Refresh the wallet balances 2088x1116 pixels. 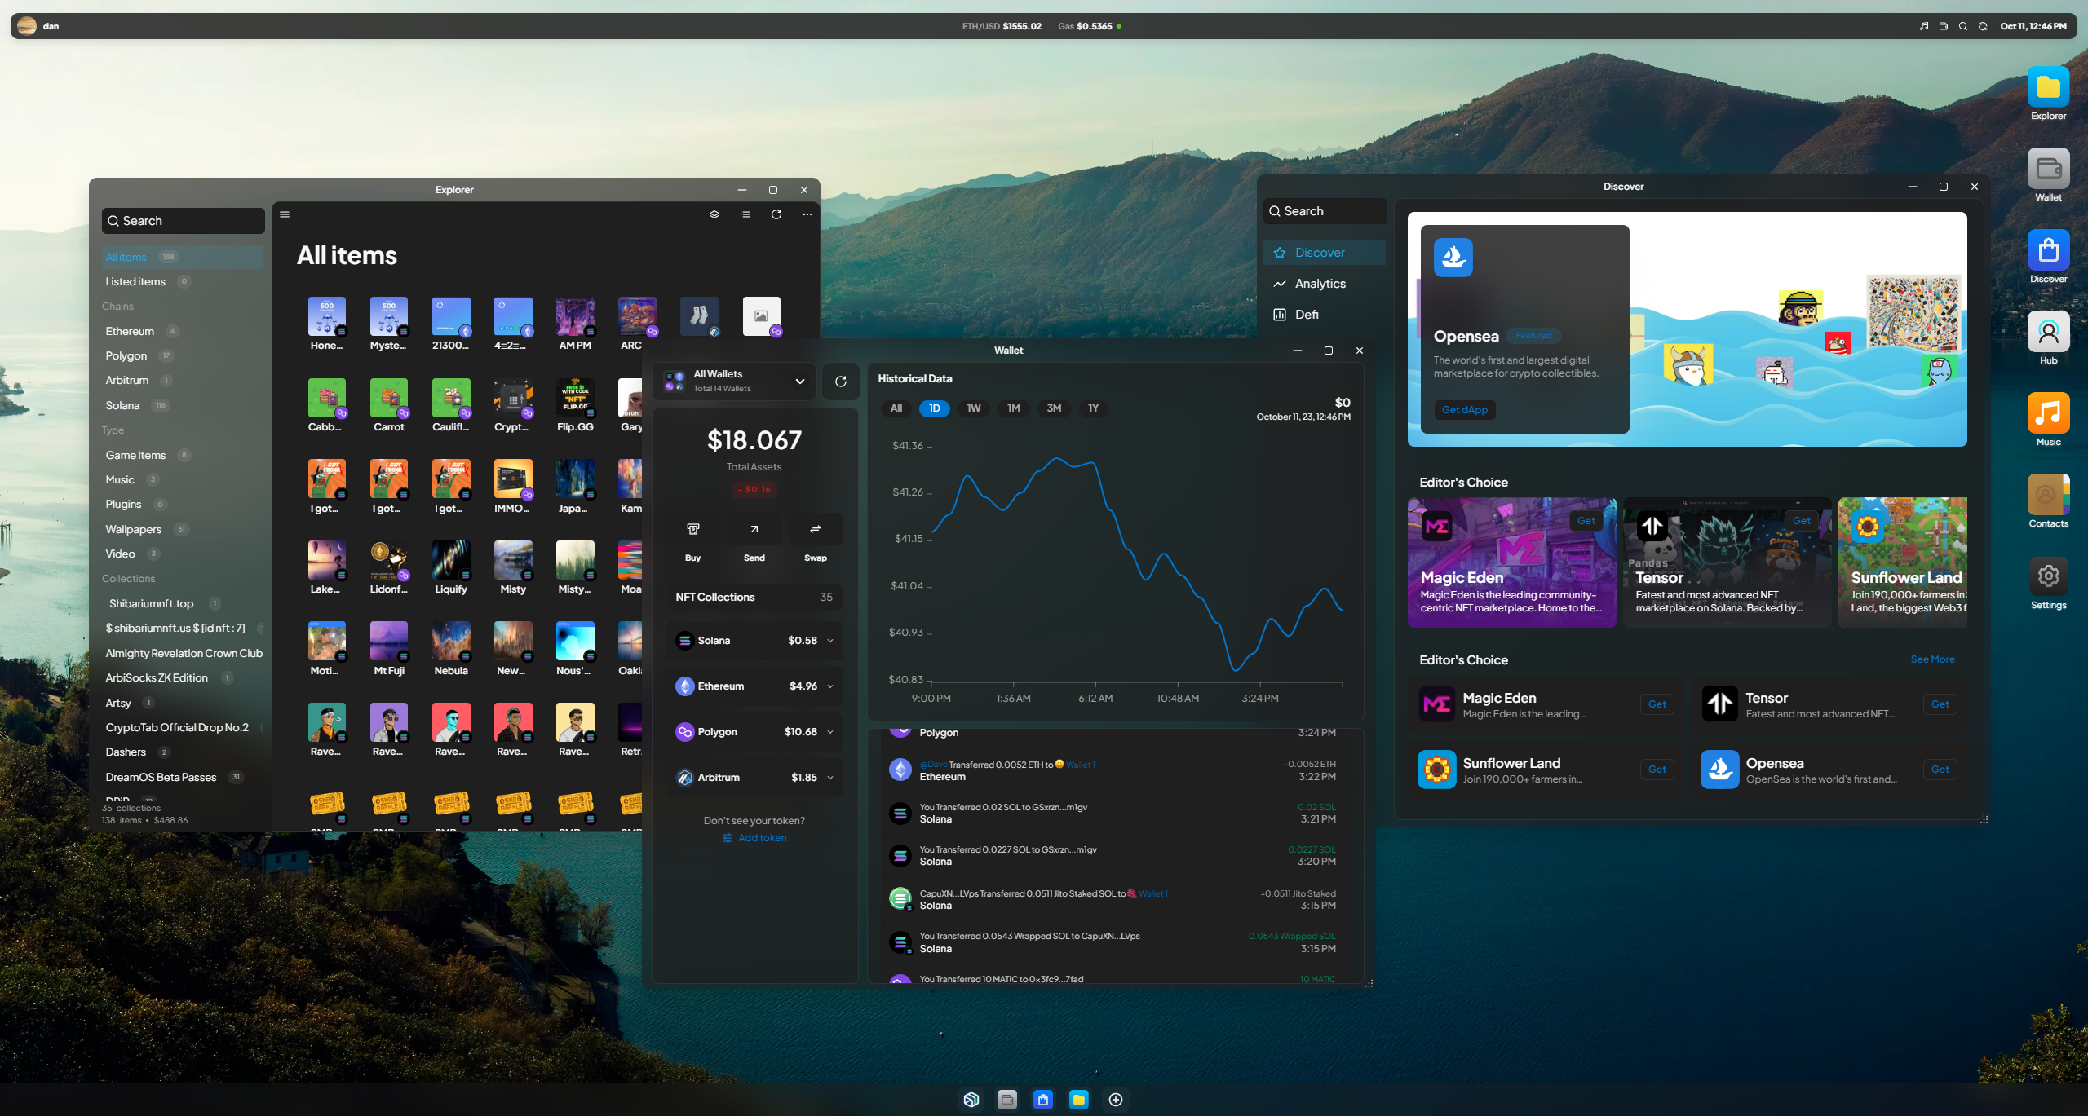pyautogui.click(x=841, y=382)
